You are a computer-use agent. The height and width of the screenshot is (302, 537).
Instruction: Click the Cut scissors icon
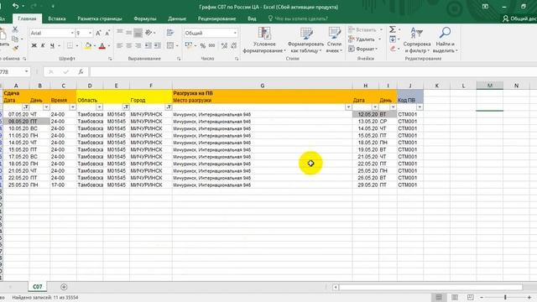[x=15, y=30]
